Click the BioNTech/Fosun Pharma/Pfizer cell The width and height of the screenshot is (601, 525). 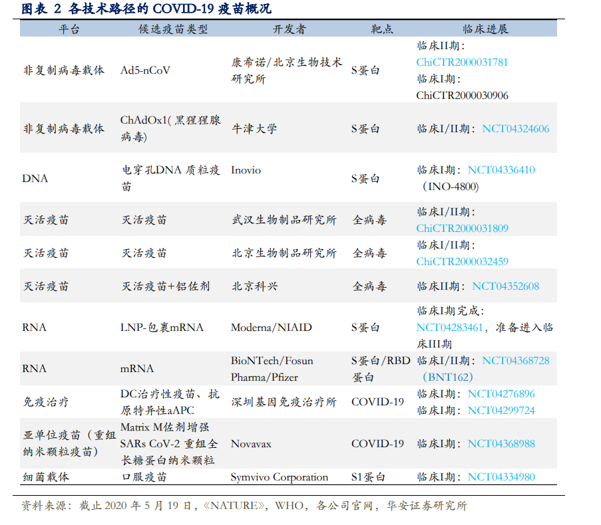click(272, 369)
